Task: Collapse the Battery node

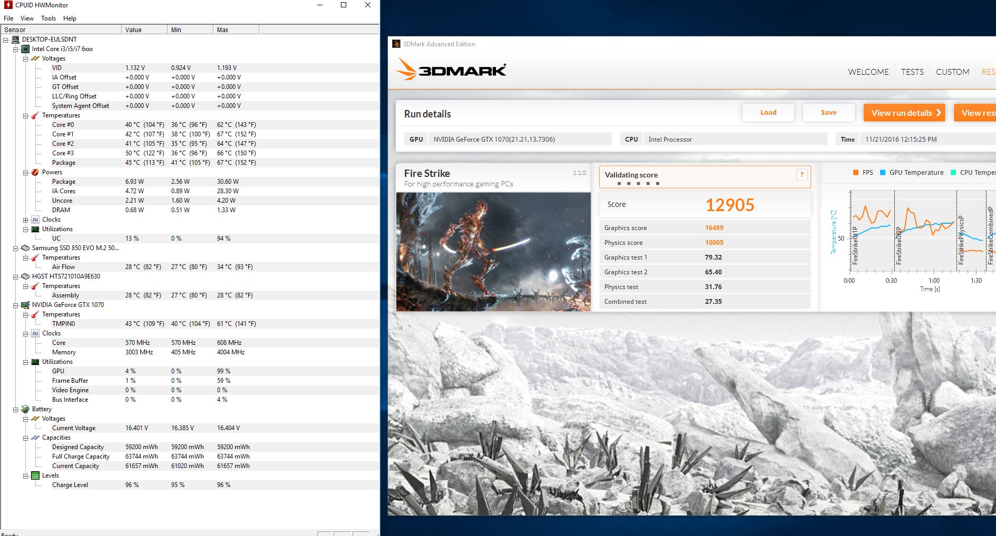Action: click(15, 409)
